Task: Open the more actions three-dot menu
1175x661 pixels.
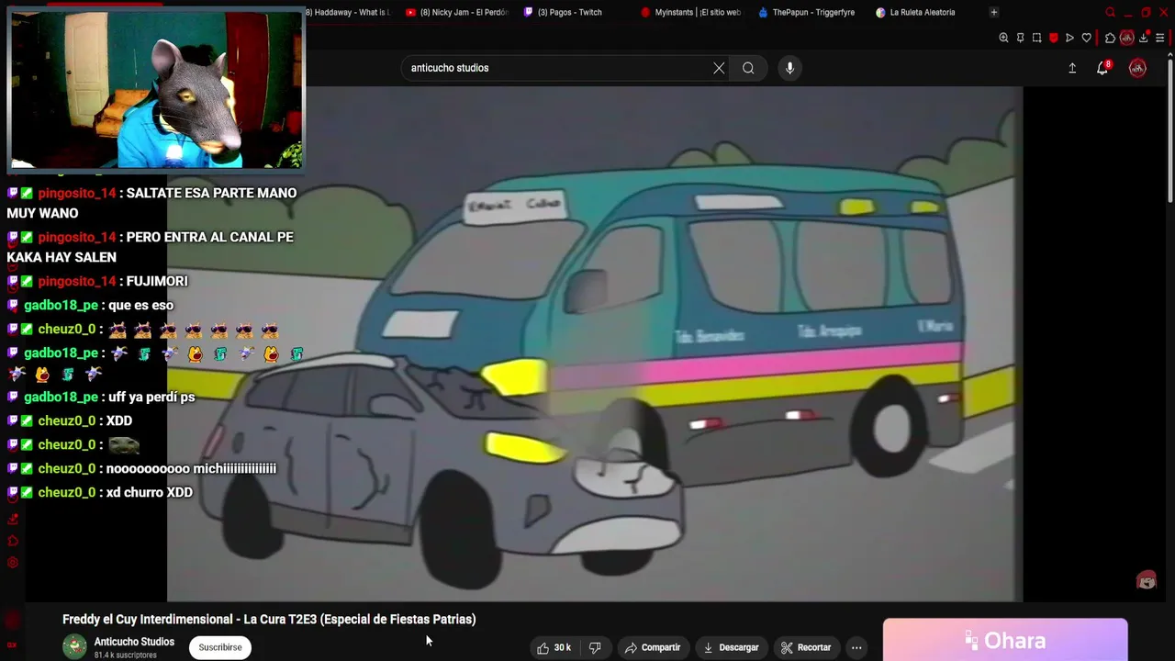Action: [856, 647]
